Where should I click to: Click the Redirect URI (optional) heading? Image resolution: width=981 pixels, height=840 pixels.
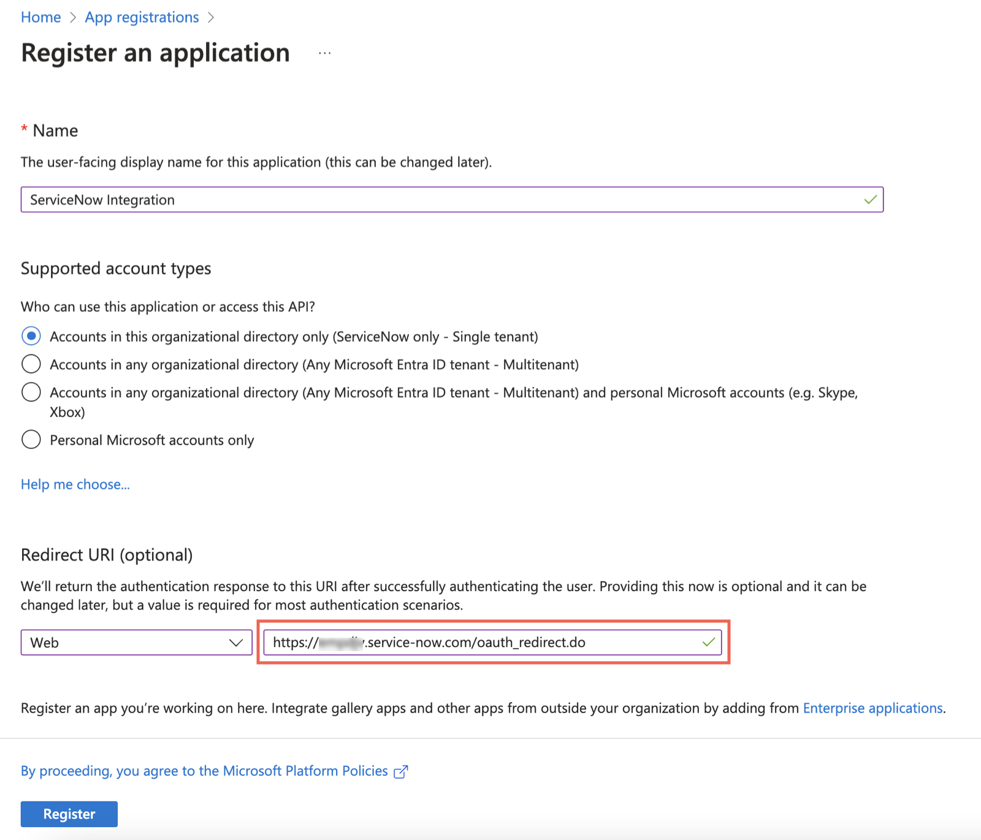[x=107, y=555]
